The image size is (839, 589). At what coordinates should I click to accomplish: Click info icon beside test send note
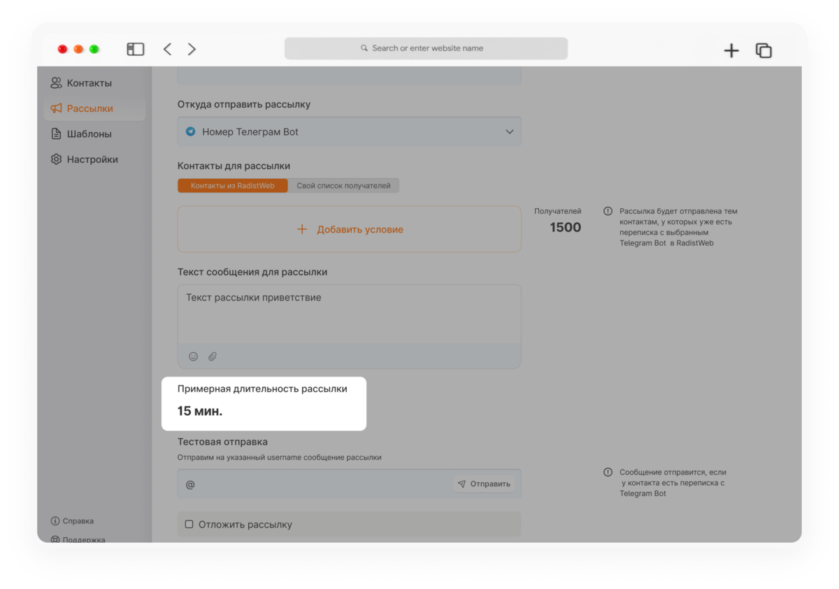coord(608,472)
